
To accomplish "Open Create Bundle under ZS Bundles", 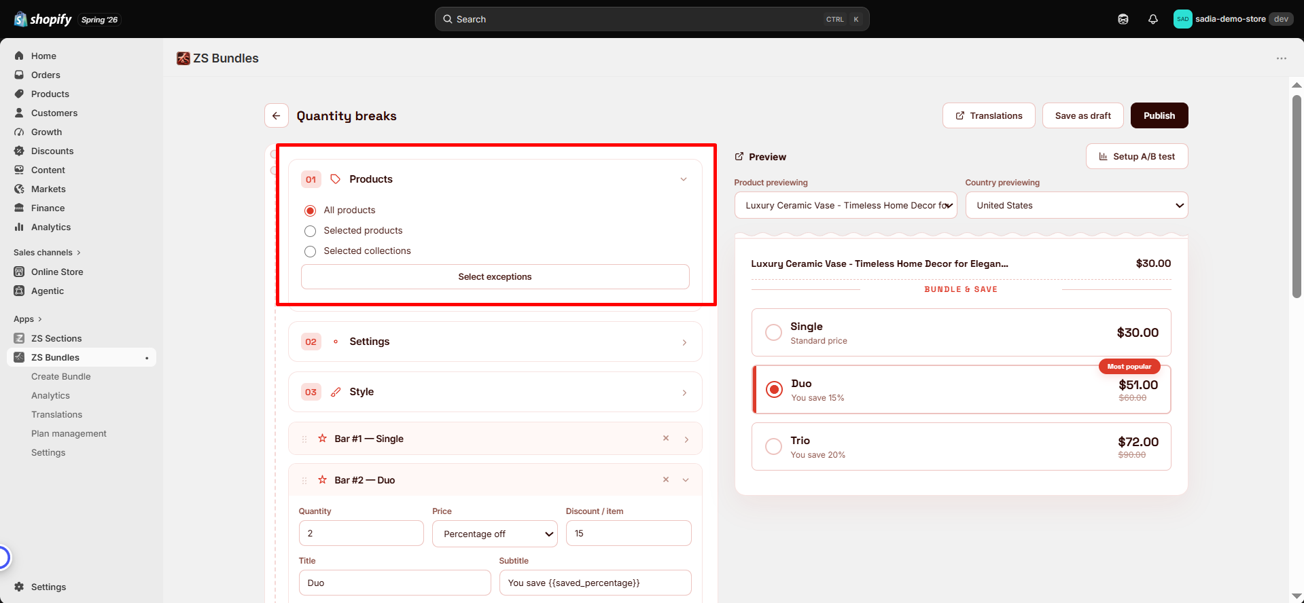I will point(61,376).
